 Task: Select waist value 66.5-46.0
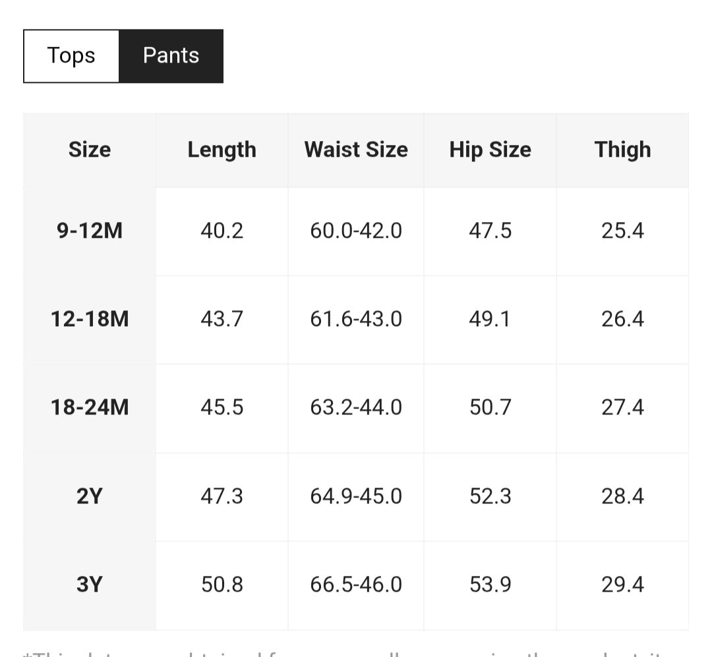coord(356,585)
